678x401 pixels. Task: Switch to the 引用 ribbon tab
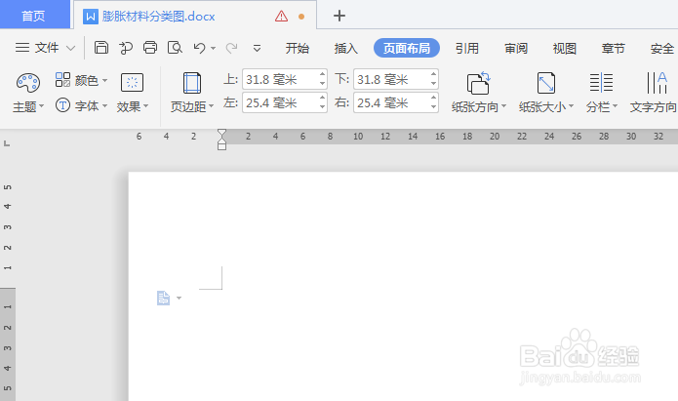[x=467, y=48]
